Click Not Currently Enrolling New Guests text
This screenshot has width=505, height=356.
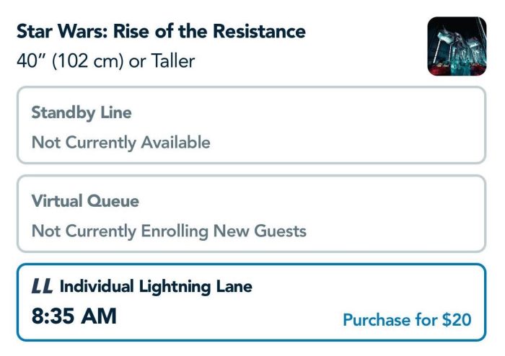(169, 231)
